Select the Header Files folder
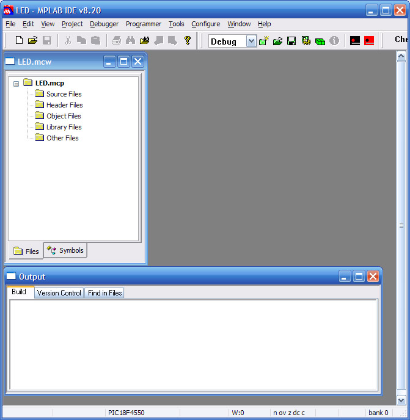 coord(64,105)
